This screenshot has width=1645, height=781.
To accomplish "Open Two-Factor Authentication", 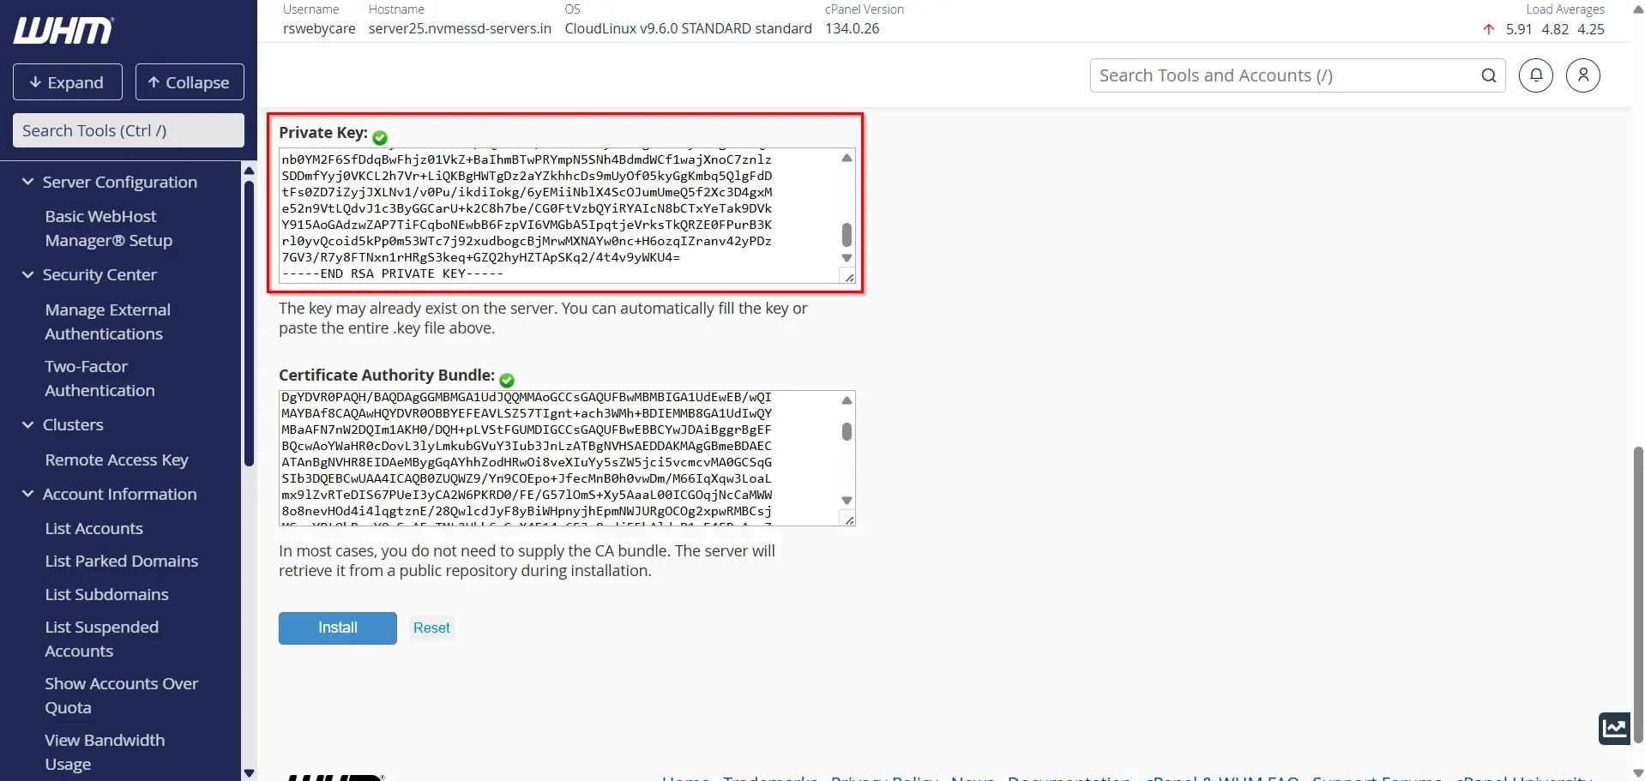I will tap(100, 378).
